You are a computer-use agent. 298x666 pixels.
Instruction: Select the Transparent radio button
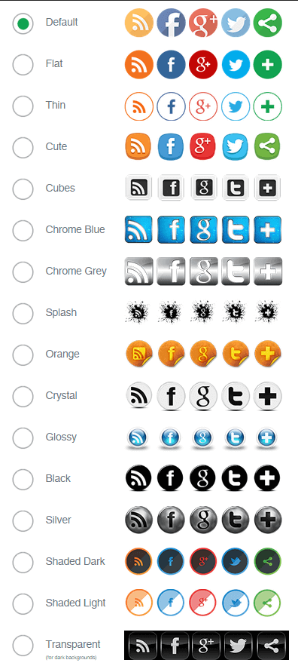(x=23, y=645)
